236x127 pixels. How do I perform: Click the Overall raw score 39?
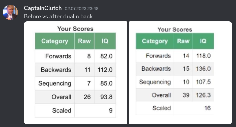(x=186, y=95)
